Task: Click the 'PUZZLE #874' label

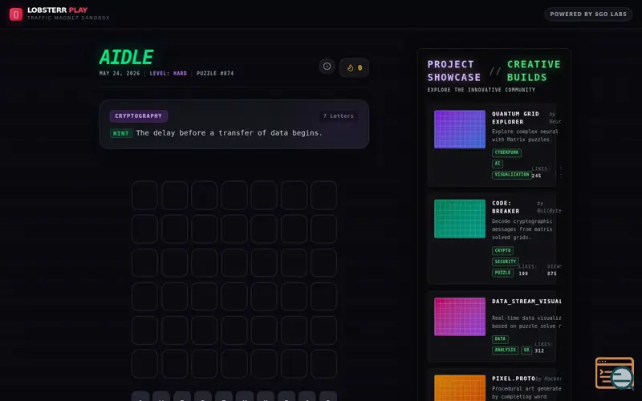Action: (x=215, y=73)
